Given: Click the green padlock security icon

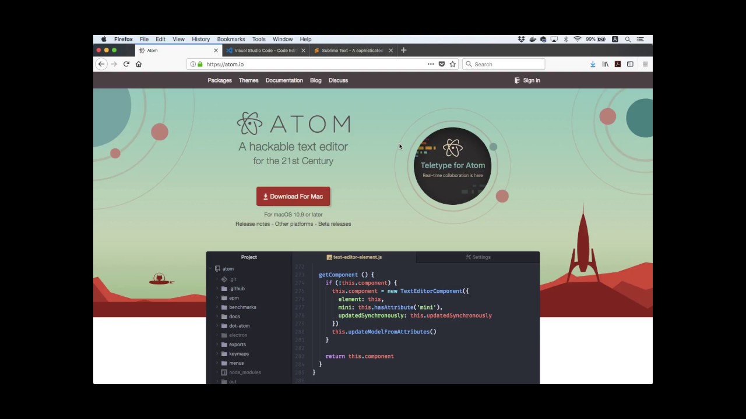Looking at the screenshot, I should click(200, 64).
